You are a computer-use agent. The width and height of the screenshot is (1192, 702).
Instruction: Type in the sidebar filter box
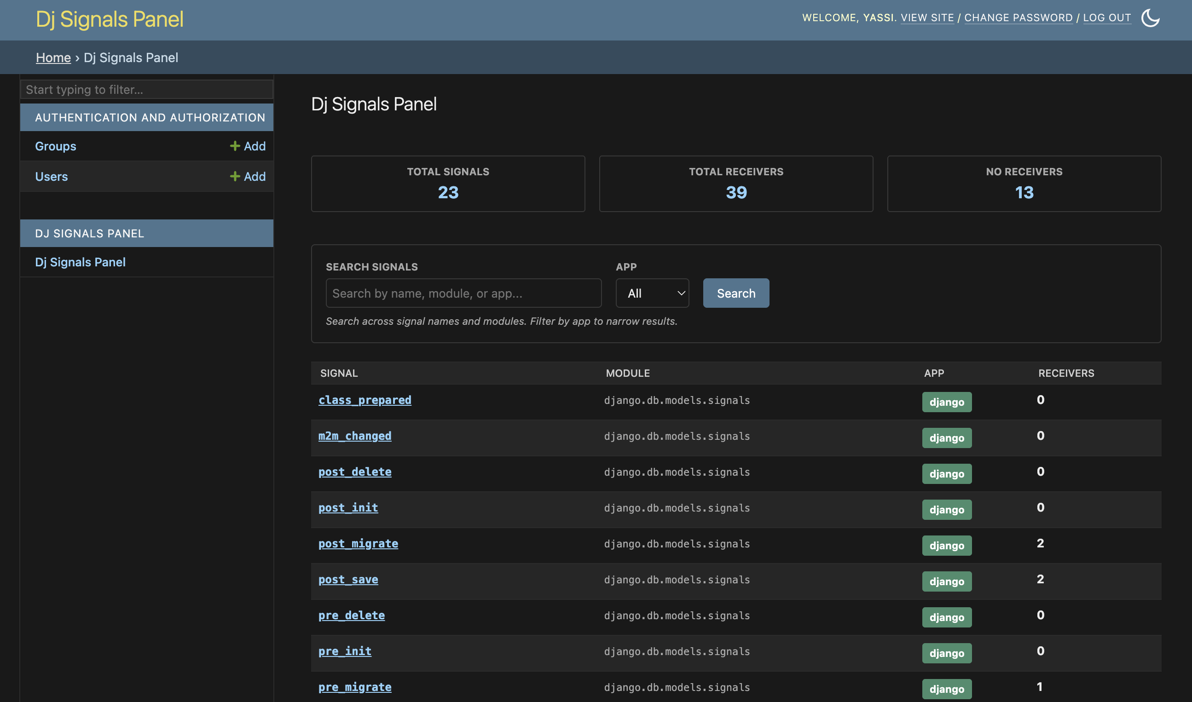click(147, 89)
